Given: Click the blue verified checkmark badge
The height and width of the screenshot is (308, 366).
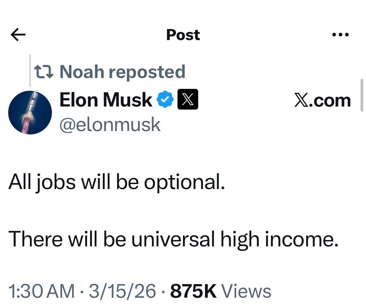Looking at the screenshot, I should coord(165,100).
